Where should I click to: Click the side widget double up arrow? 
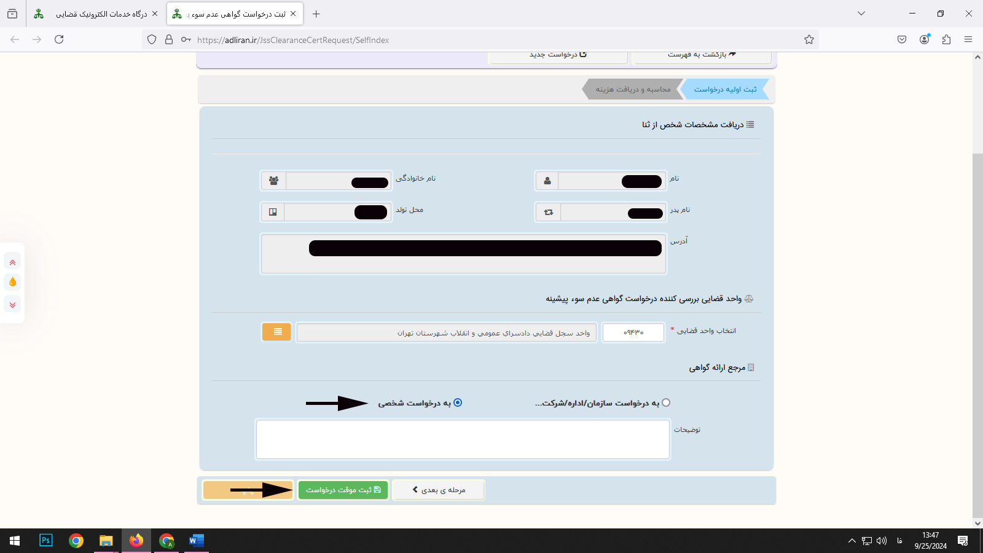click(12, 262)
